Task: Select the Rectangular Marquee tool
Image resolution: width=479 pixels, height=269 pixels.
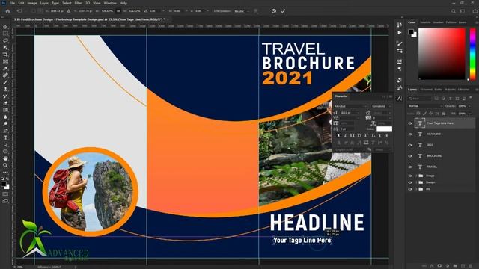Action: (x=5, y=34)
